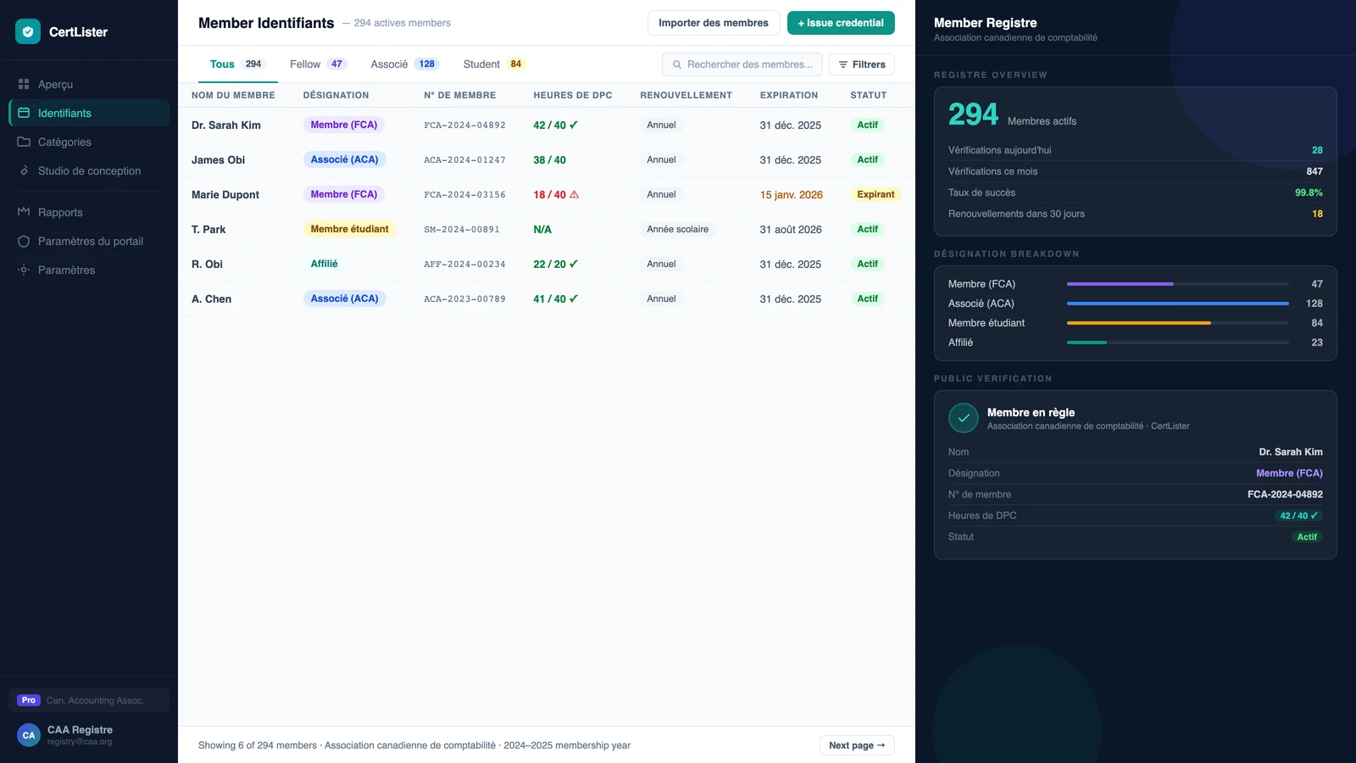Click FCA-2024-04892 in verification card

pyautogui.click(x=1285, y=494)
